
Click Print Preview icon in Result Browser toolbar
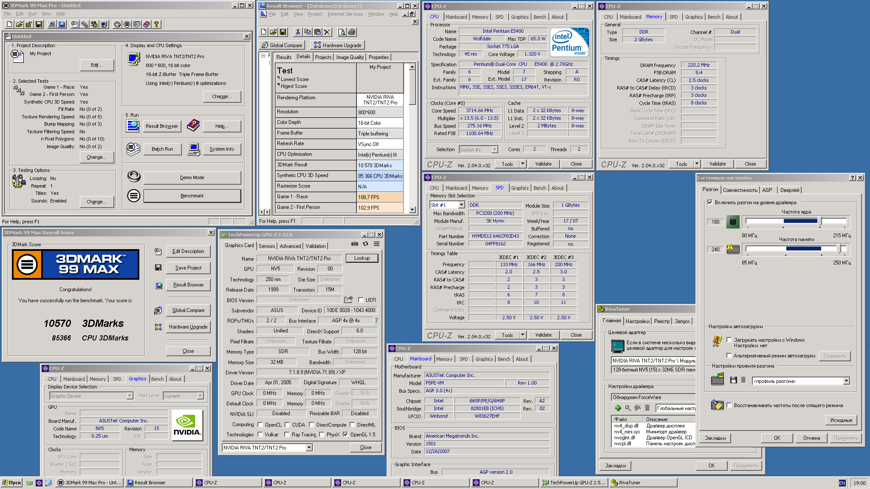[342, 32]
